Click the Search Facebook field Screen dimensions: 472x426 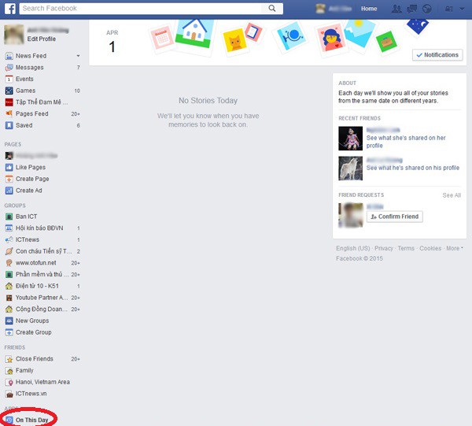coord(141,9)
